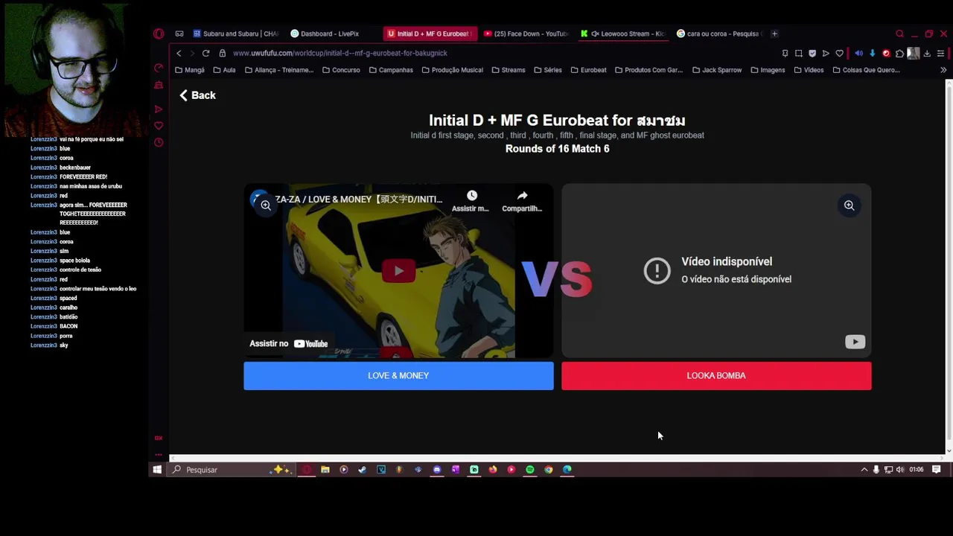Play the LOVE & MONEY YouTube video

398,271
